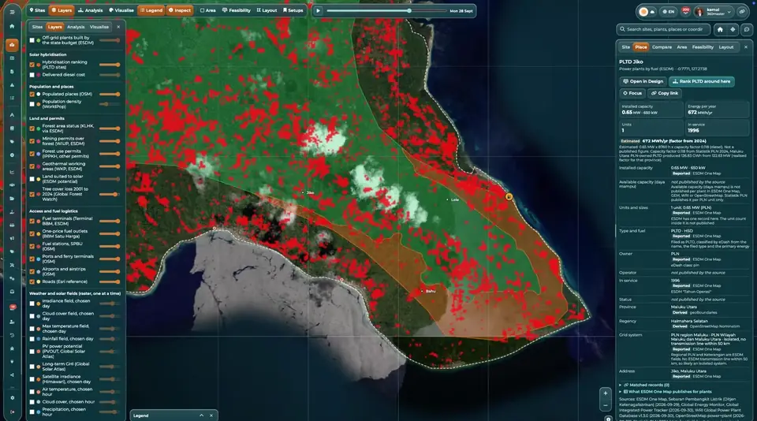Viewport: 757px width, 421px height.
Task: Click the user-plus icon in left sidebar
Action: coord(12,322)
